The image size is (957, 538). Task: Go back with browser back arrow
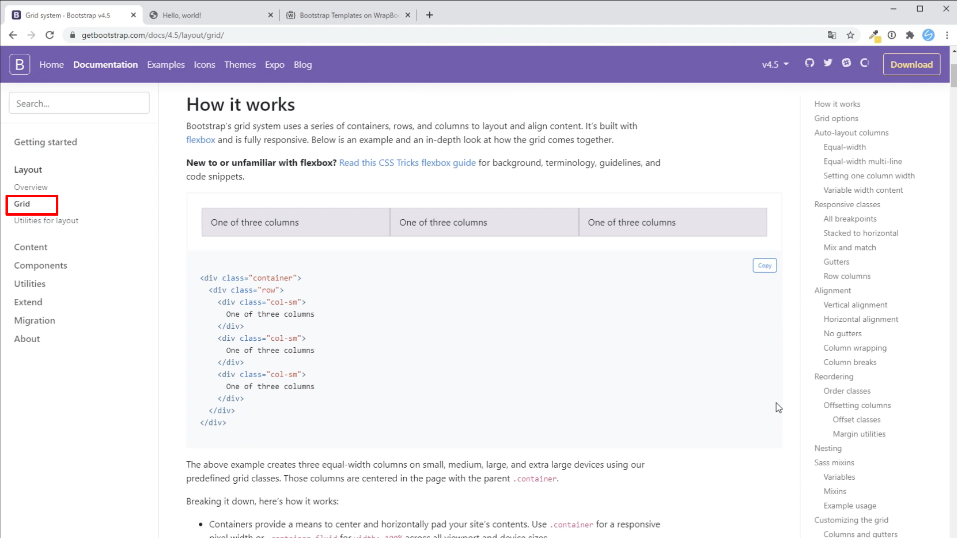pos(13,35)
